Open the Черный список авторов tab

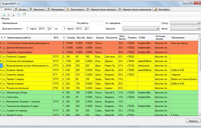click(101, 9)
